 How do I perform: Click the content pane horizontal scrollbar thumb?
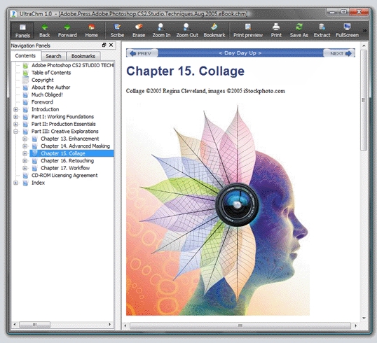click(240, 325)
